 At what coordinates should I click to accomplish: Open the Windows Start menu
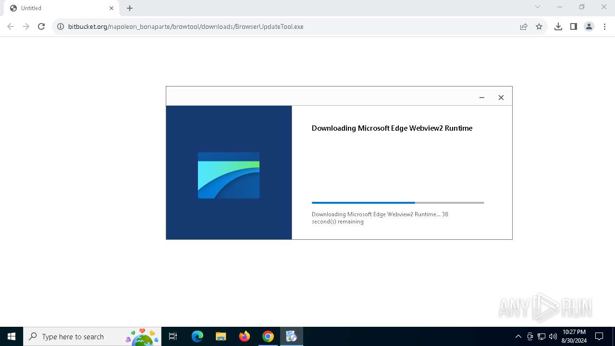[x=12, y=336]
